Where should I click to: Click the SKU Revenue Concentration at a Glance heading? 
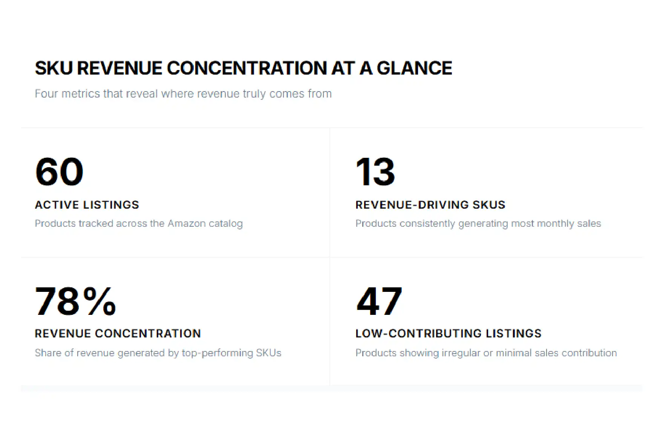coord(243,68)
